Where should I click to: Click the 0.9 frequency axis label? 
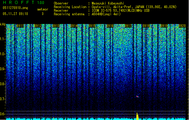click(x=3, y=69)
